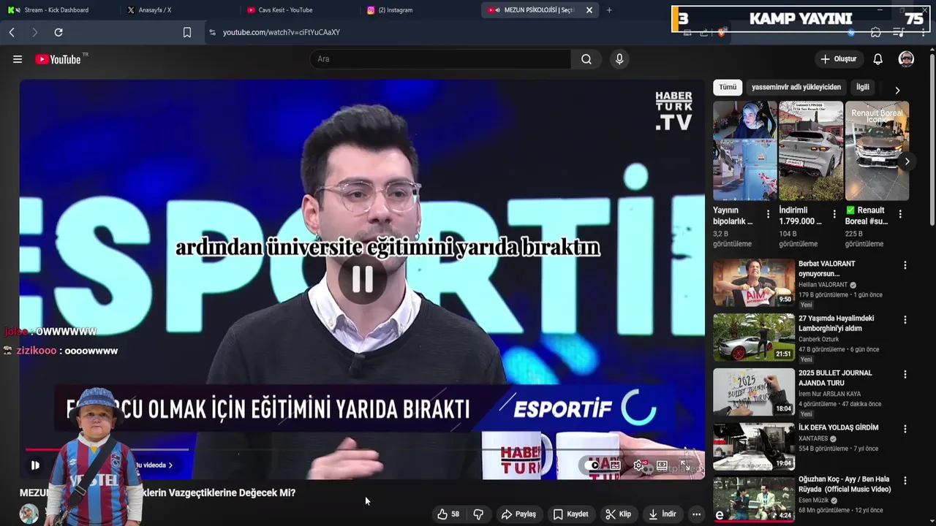
Task: Open the uploader channel avatar below video
Action: [29, 514]
